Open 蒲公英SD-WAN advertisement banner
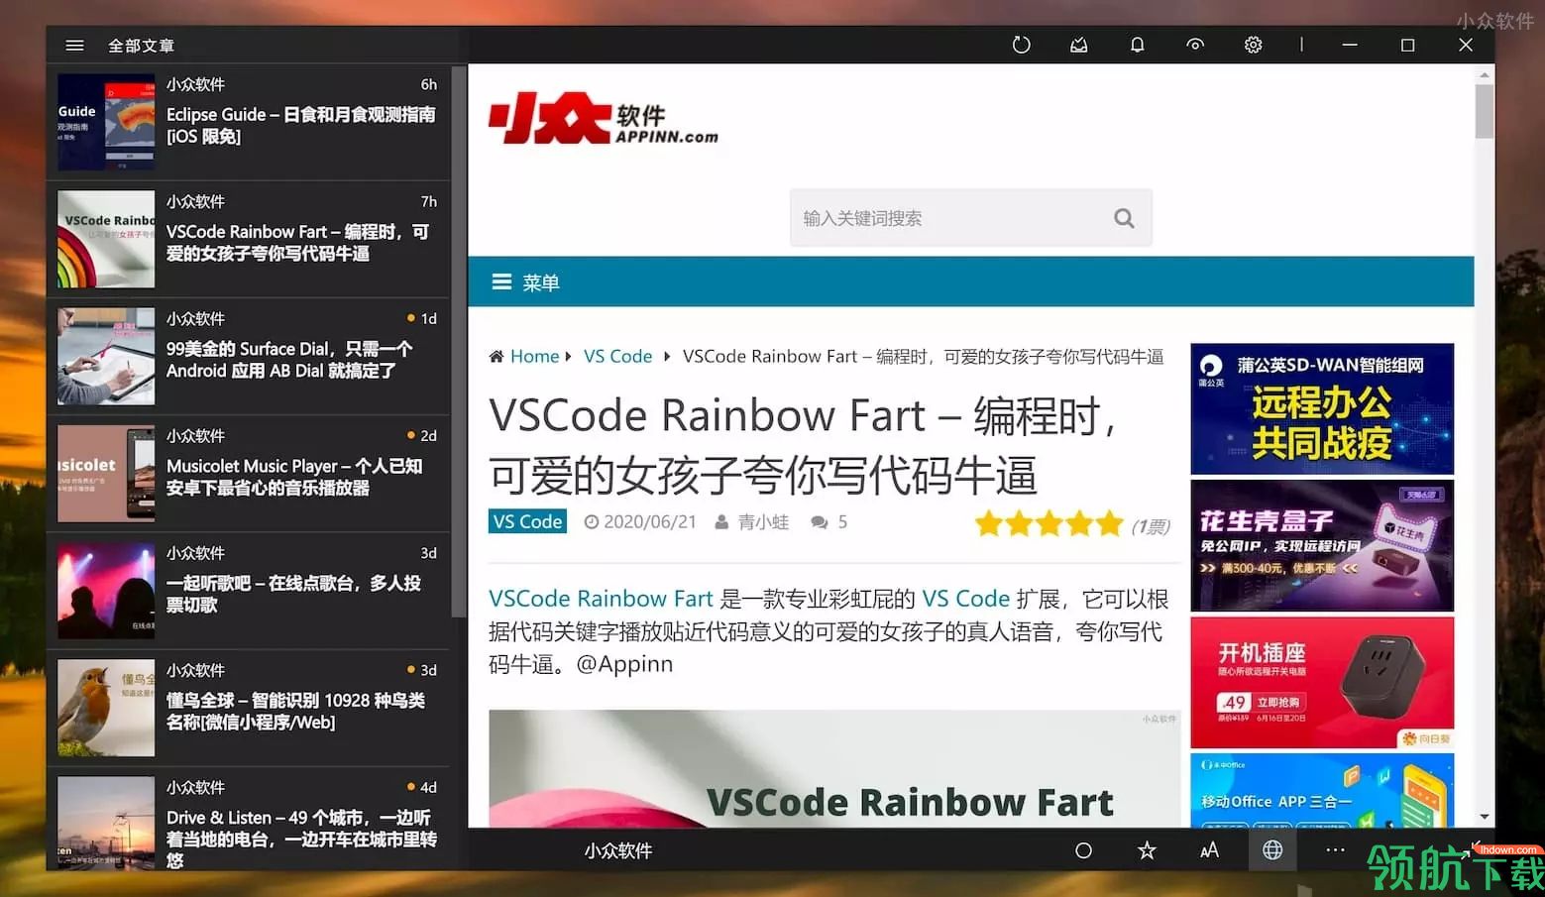 point(1322,408)
